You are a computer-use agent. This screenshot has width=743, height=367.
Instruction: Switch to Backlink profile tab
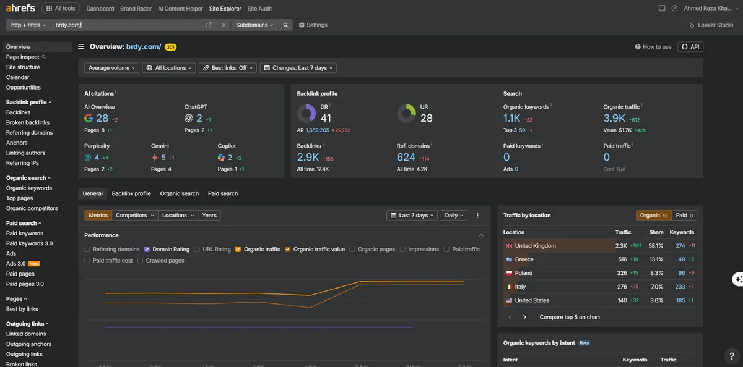[131, 193]
